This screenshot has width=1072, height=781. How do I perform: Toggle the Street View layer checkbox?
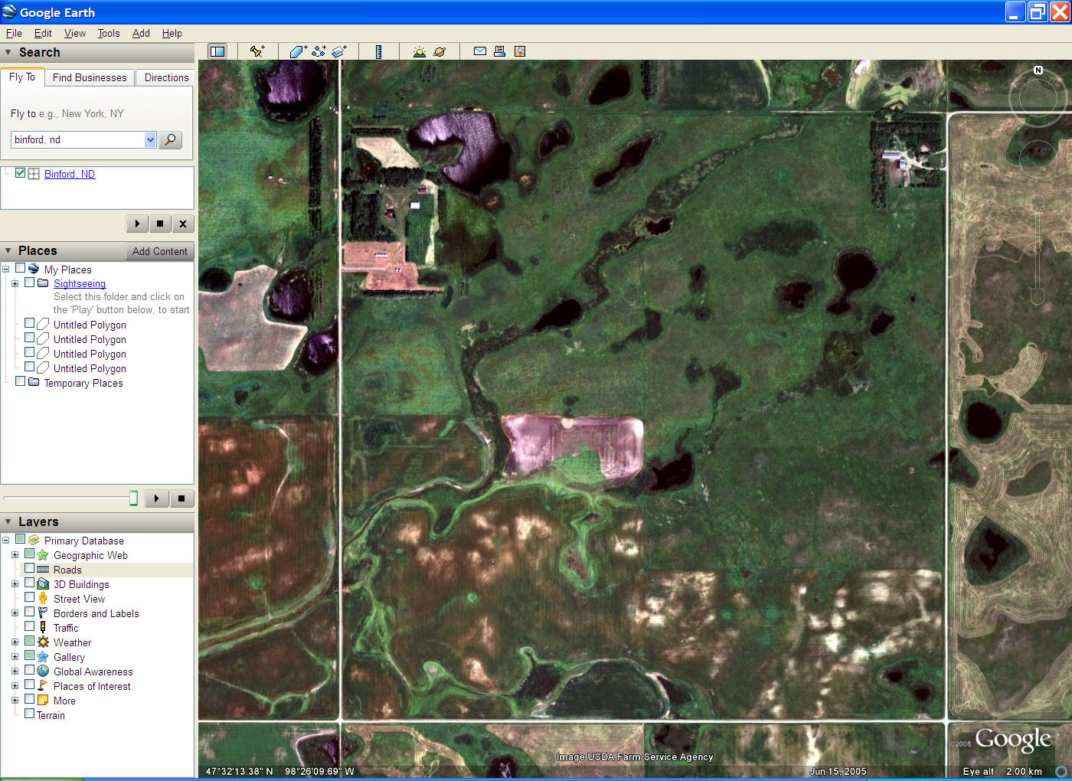tap(29, 598)
